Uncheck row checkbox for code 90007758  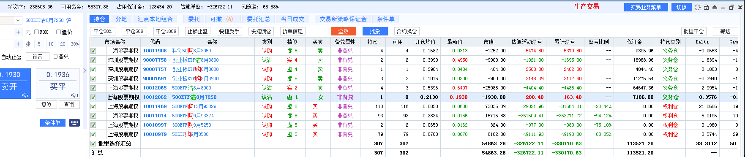(x=93, y=60)
